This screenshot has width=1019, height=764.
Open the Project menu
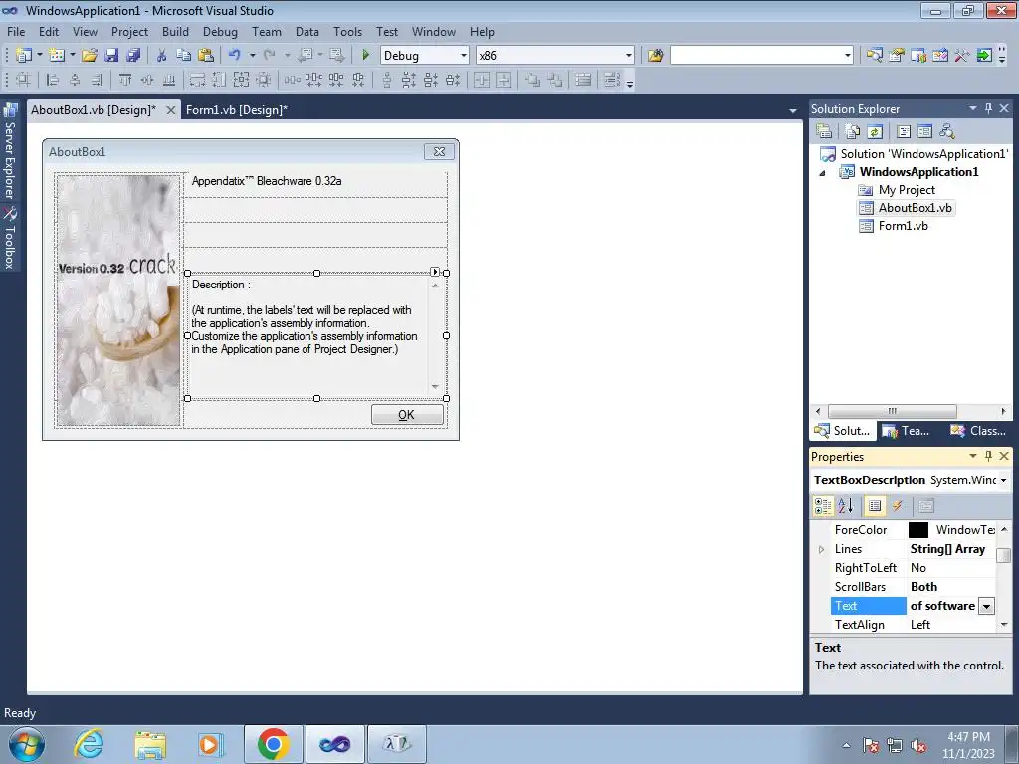click(129, 31)
